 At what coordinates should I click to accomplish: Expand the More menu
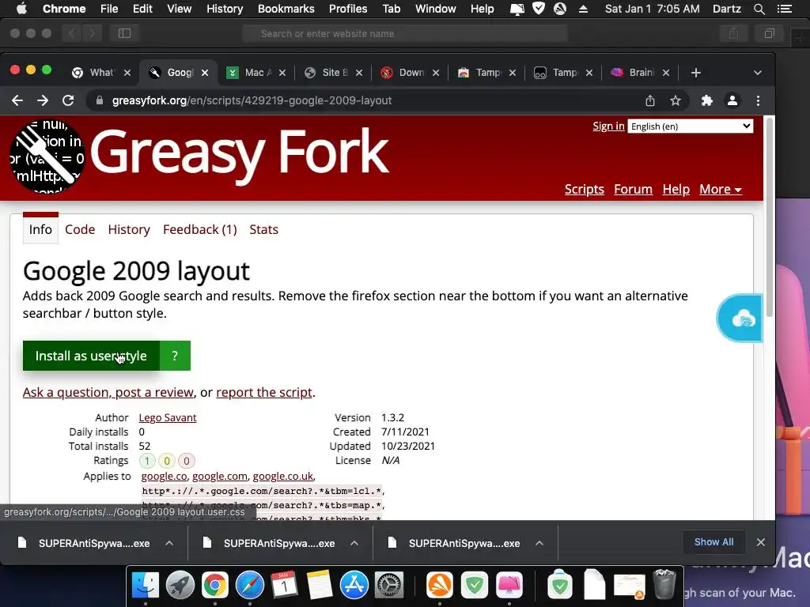[x=720, y=190]
